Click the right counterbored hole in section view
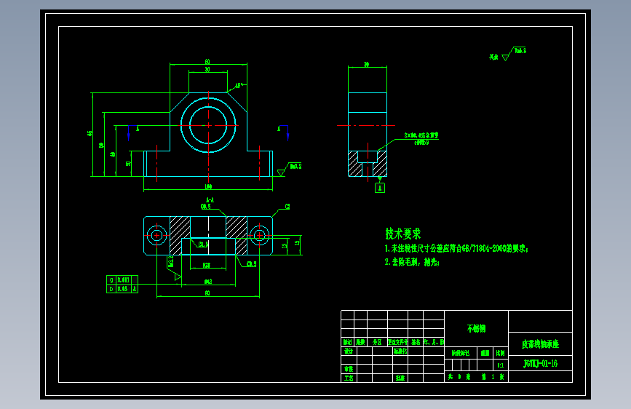631x409 pixels. pyautogui.click(x=260, y=235)
